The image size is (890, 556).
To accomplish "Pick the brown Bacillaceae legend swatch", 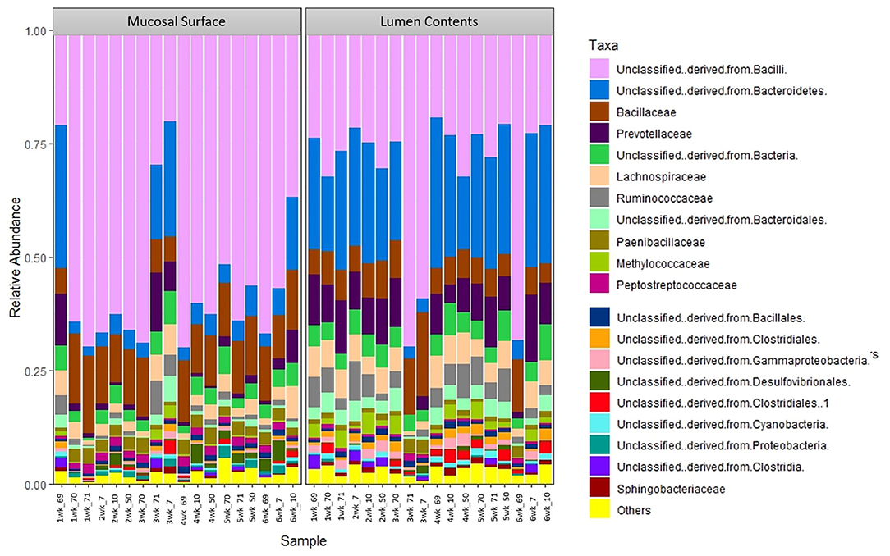I will pyautogui.click(x=599, y=112).
